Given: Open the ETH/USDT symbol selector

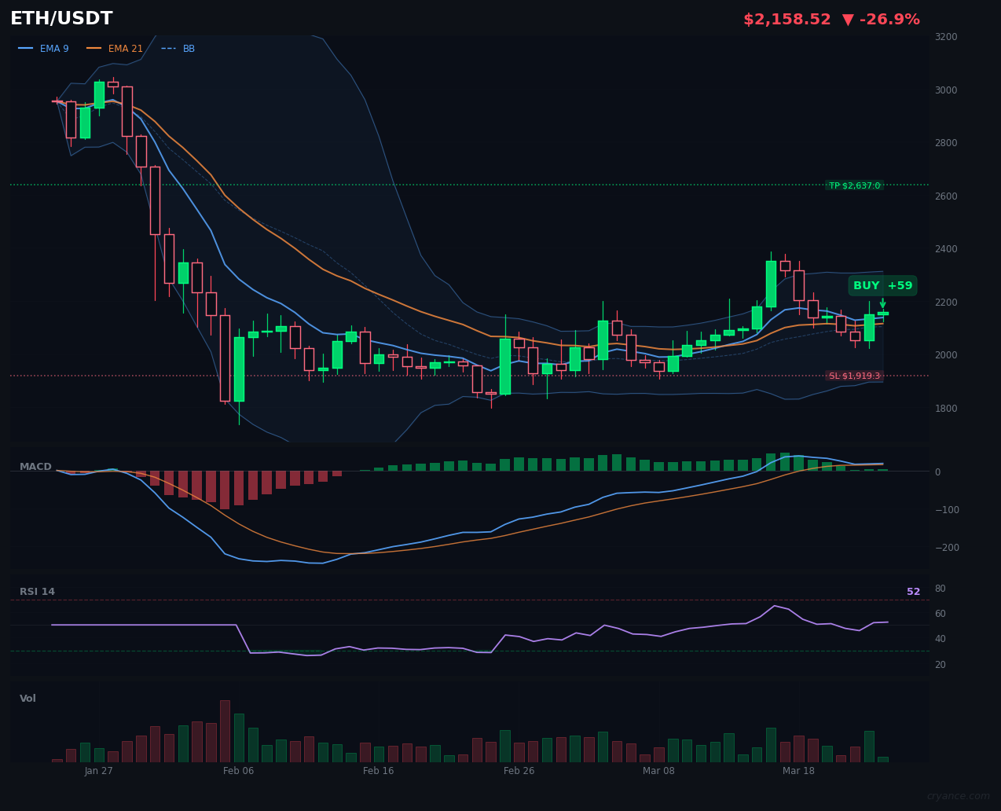Looking at the screenshot, I should [x=60, y=18].
